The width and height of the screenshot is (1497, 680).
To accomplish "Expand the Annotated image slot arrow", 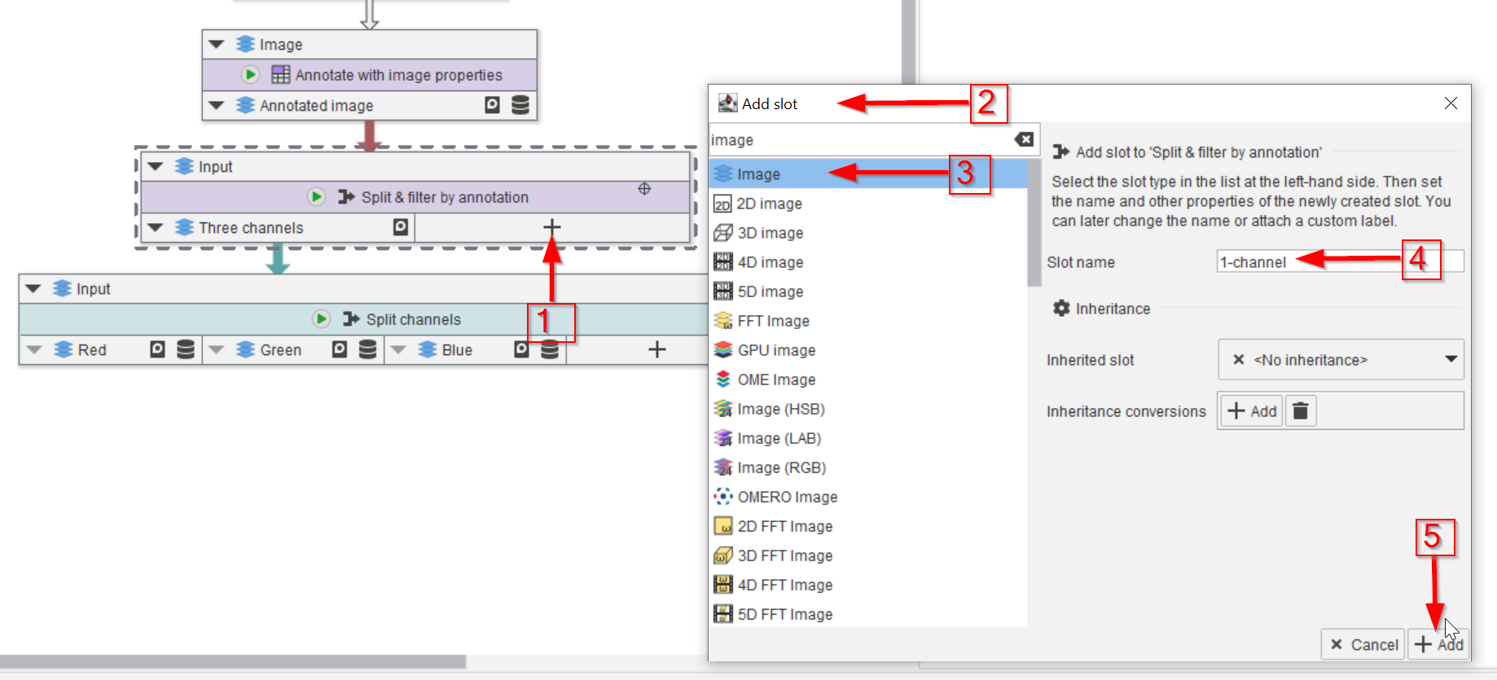I will point(217,106).
